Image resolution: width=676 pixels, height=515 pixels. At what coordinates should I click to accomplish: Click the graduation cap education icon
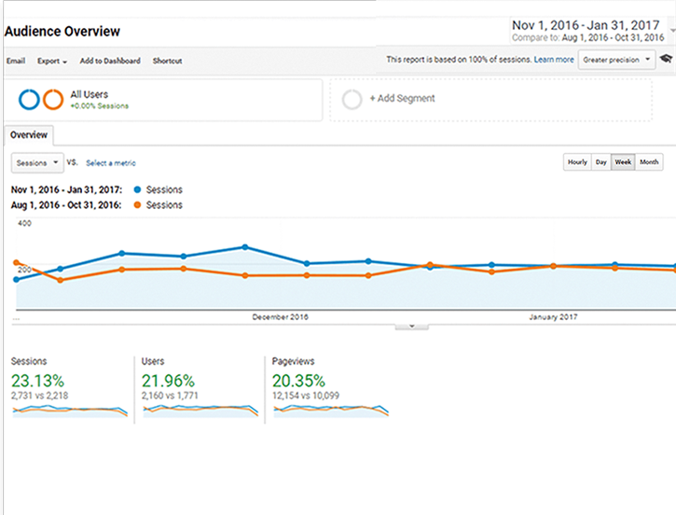(x=666, y=58)
